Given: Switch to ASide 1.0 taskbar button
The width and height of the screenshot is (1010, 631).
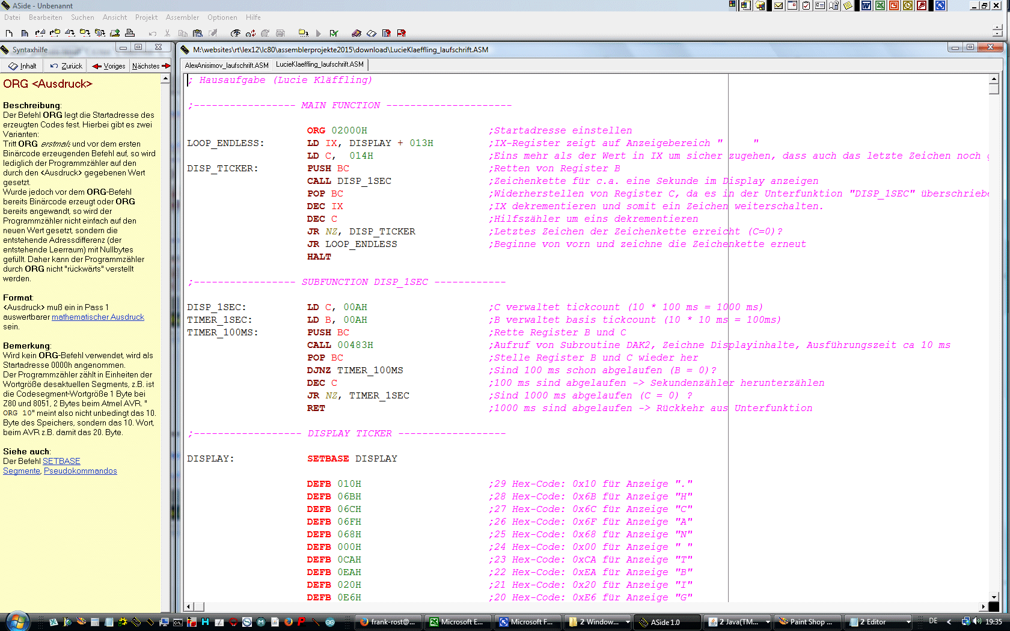Looking at the screenshot, I should pos(667,622).
